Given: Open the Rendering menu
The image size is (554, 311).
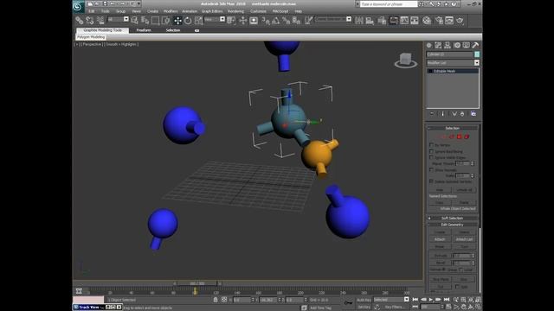Looking at the screenshot, I should (235, 11).
